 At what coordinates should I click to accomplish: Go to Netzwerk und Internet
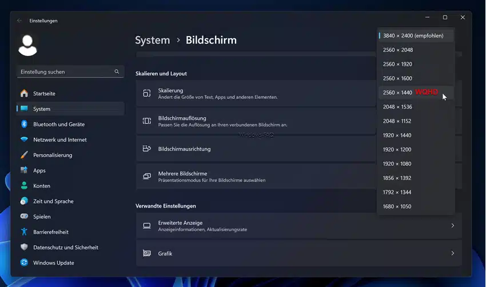point(70,139)
